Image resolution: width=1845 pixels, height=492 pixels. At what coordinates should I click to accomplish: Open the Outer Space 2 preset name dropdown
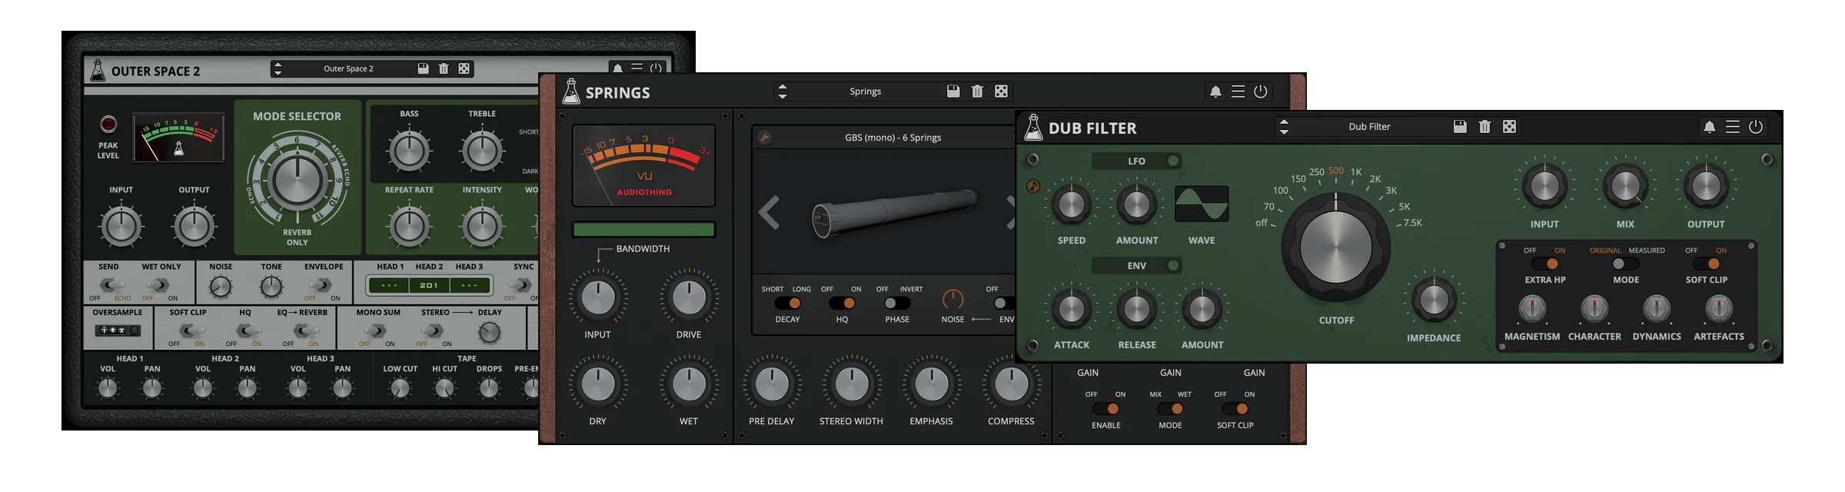click(348, 68)
